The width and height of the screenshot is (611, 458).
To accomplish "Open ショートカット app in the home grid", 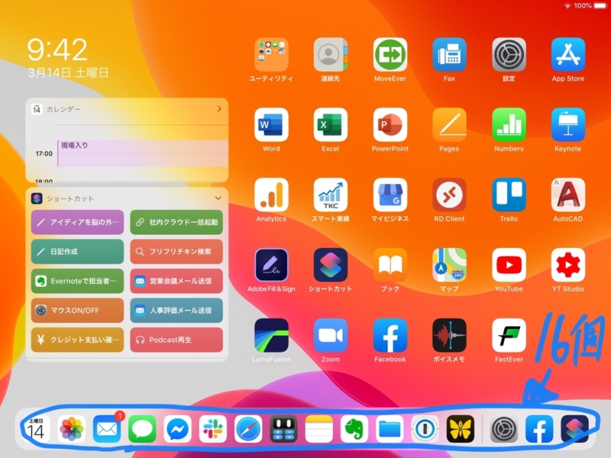I will coord(331,265).
